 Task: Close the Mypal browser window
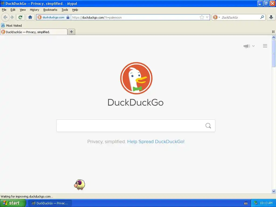[x=272, y=3]
